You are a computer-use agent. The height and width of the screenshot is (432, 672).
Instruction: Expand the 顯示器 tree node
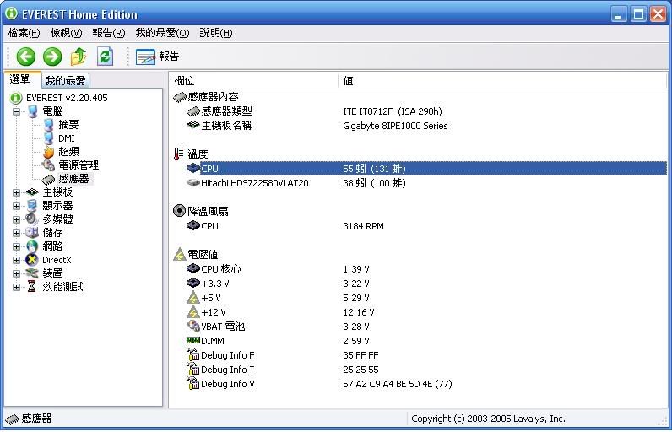16,207
